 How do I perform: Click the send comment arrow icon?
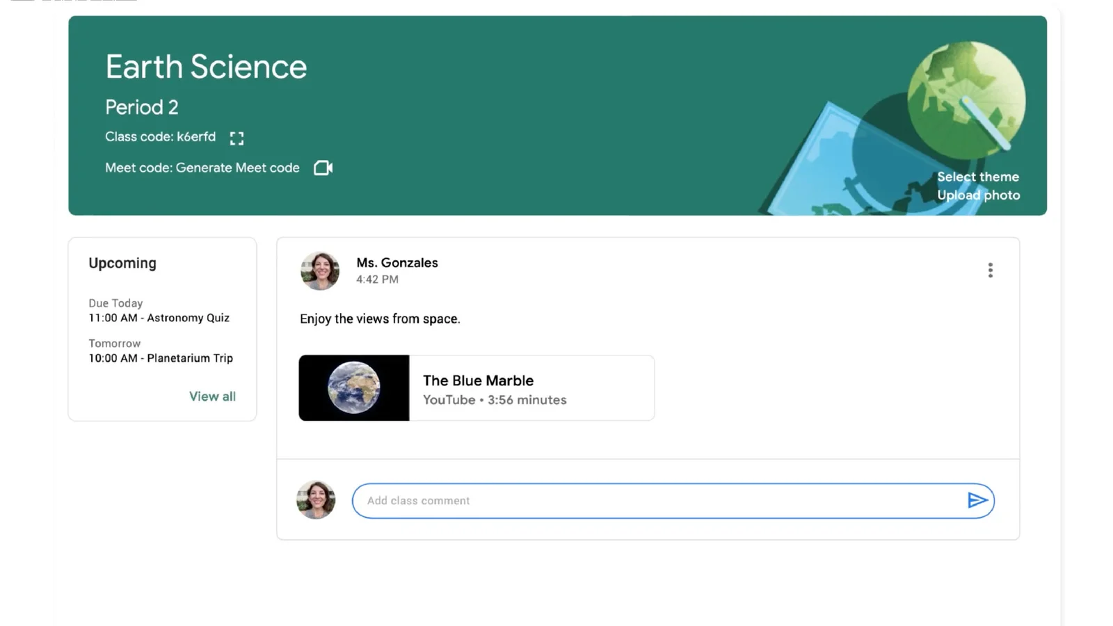coord(977,500)
